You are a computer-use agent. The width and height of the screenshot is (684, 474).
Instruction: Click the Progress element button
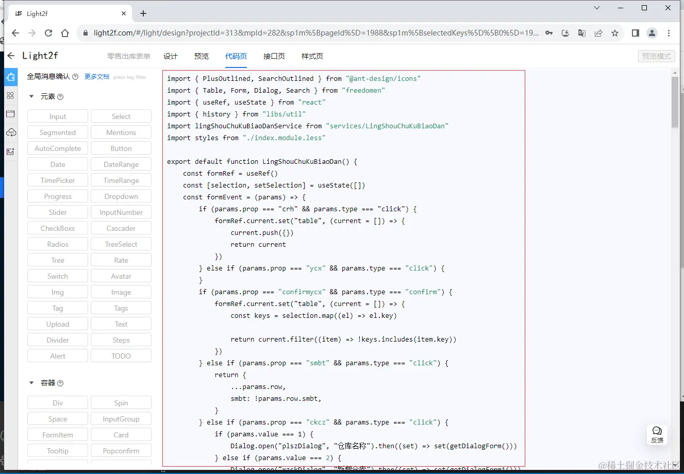[x=58, y=196]
